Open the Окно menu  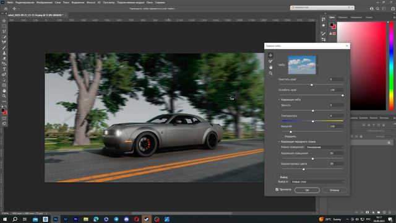(x=150, y=2)
